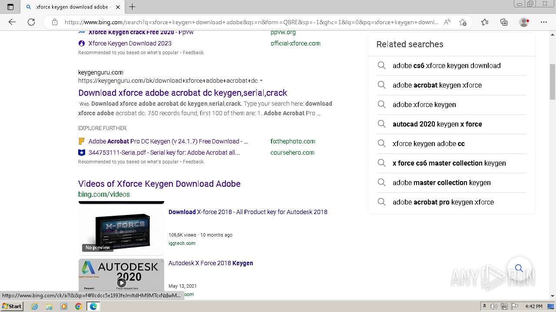
Task: Open Read aloud in address bar
Action: click(x=447, y=22)
